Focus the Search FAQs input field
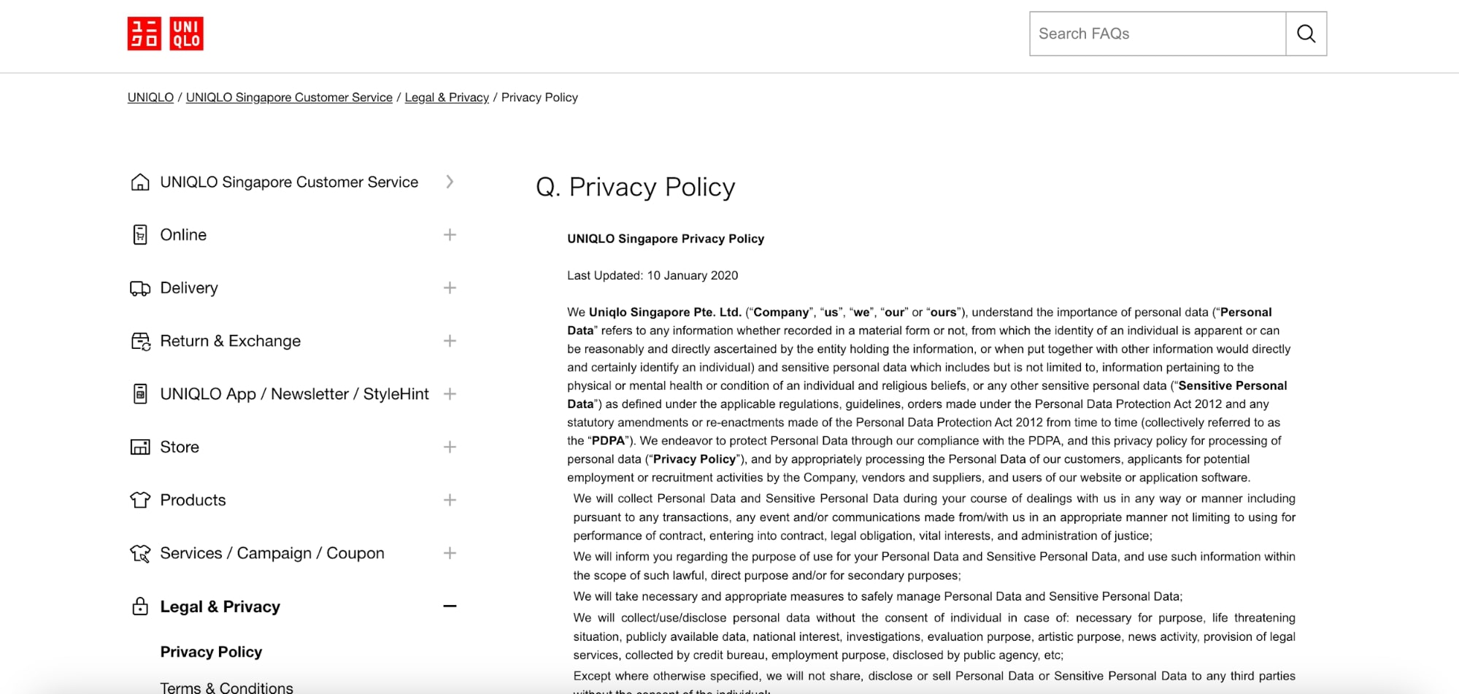Screen dimensions: 1459x694 (x=1158, y=34)
